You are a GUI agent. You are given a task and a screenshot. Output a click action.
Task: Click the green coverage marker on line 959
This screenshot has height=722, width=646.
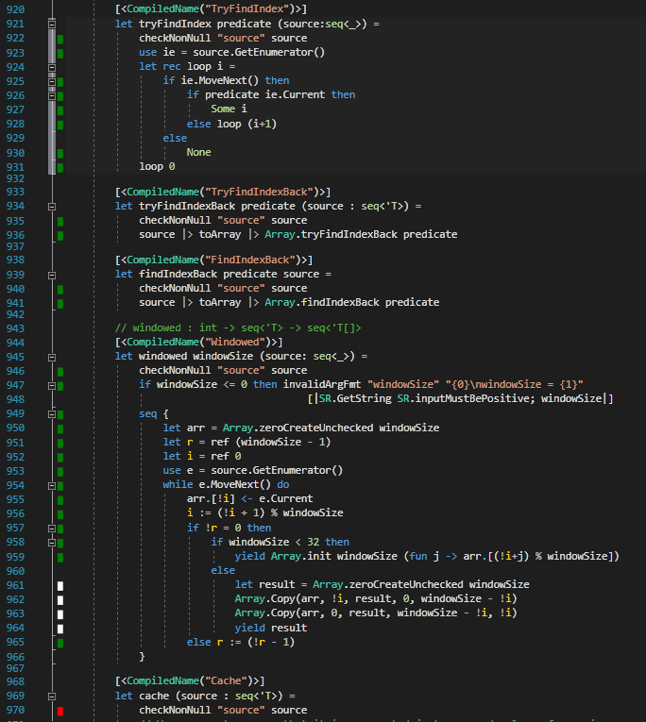point(60,558)
